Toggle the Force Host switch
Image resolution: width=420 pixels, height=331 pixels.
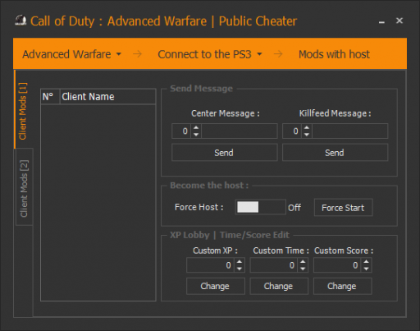tap(260, 207)
